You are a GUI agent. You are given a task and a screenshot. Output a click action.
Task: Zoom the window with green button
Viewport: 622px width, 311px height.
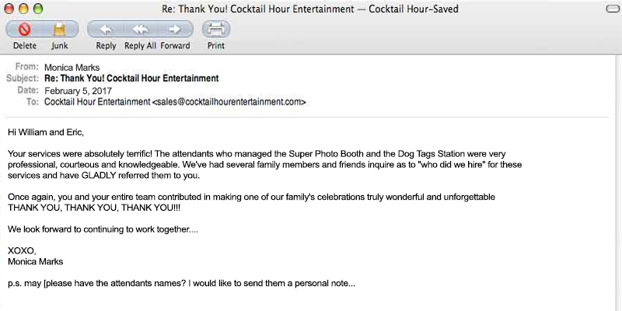click(39, 9)
